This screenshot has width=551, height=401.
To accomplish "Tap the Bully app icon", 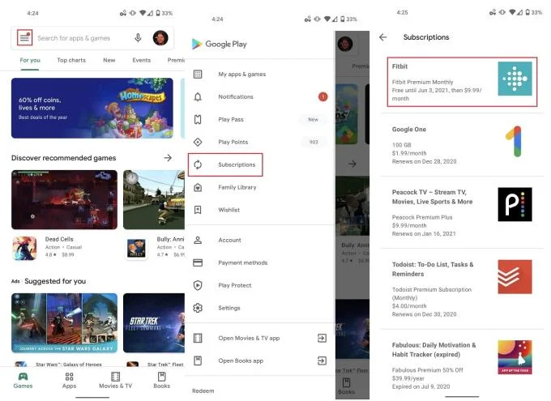I will click(x=136, y=248).
